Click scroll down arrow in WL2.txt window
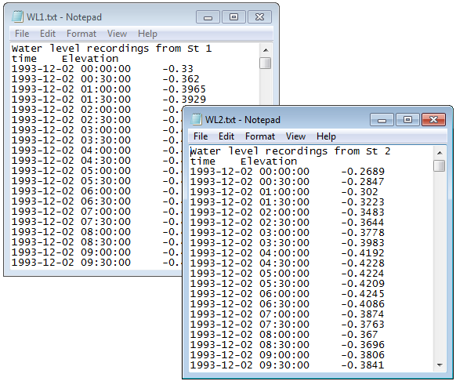Image resolution: width=456 pixels, height=381 pixels. [x=440, y=365]
